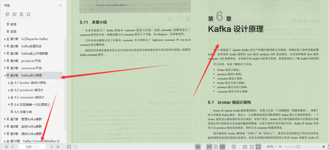This screenshot has height=150, width=329.
Task: Expand 第9章 调优Kafka集群
Action: pos(5,134)
